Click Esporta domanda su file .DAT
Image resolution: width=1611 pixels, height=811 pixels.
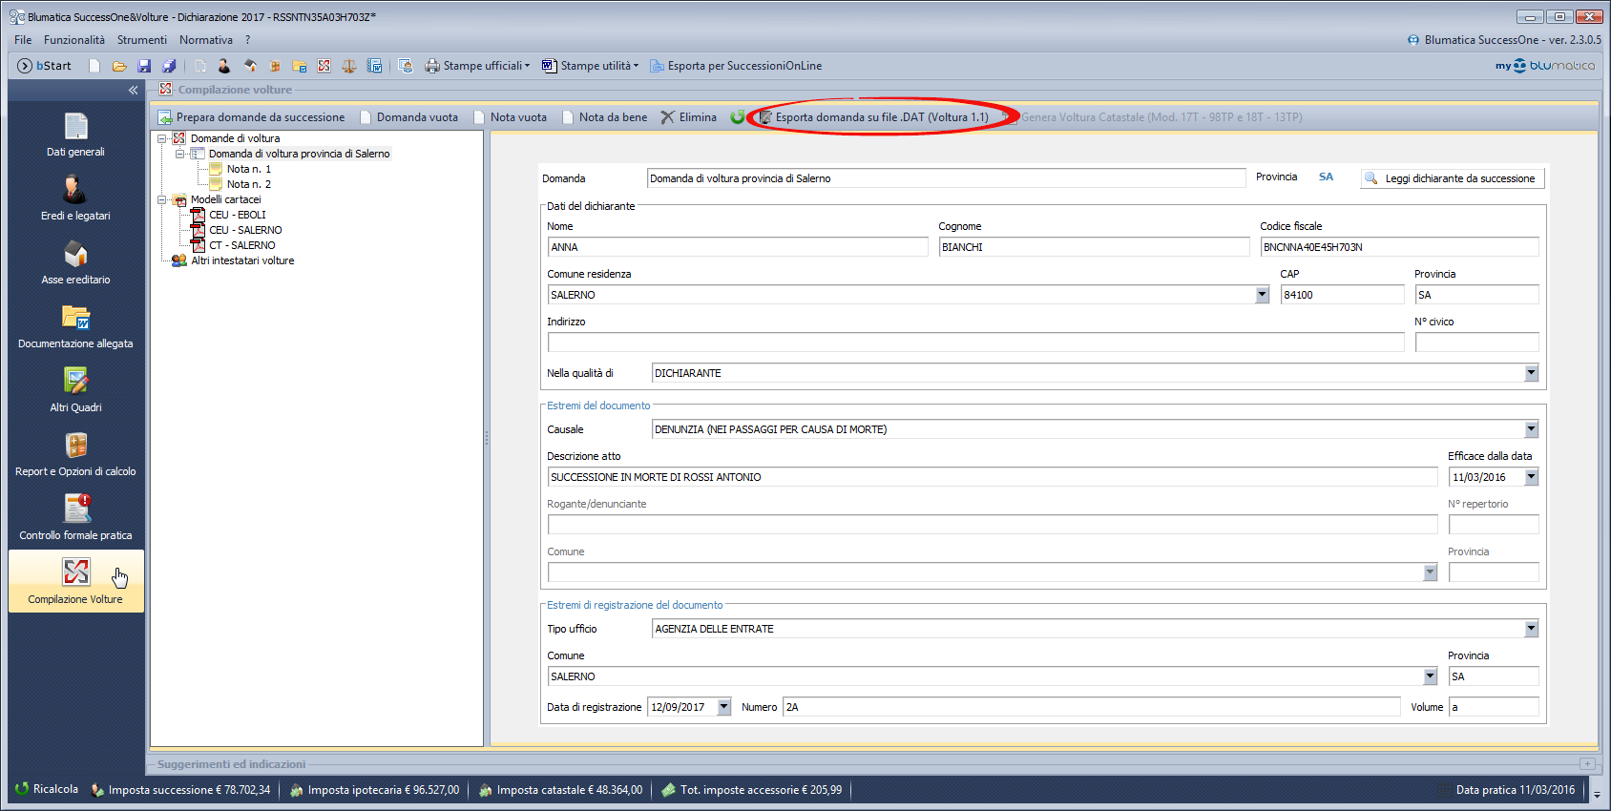873,117
